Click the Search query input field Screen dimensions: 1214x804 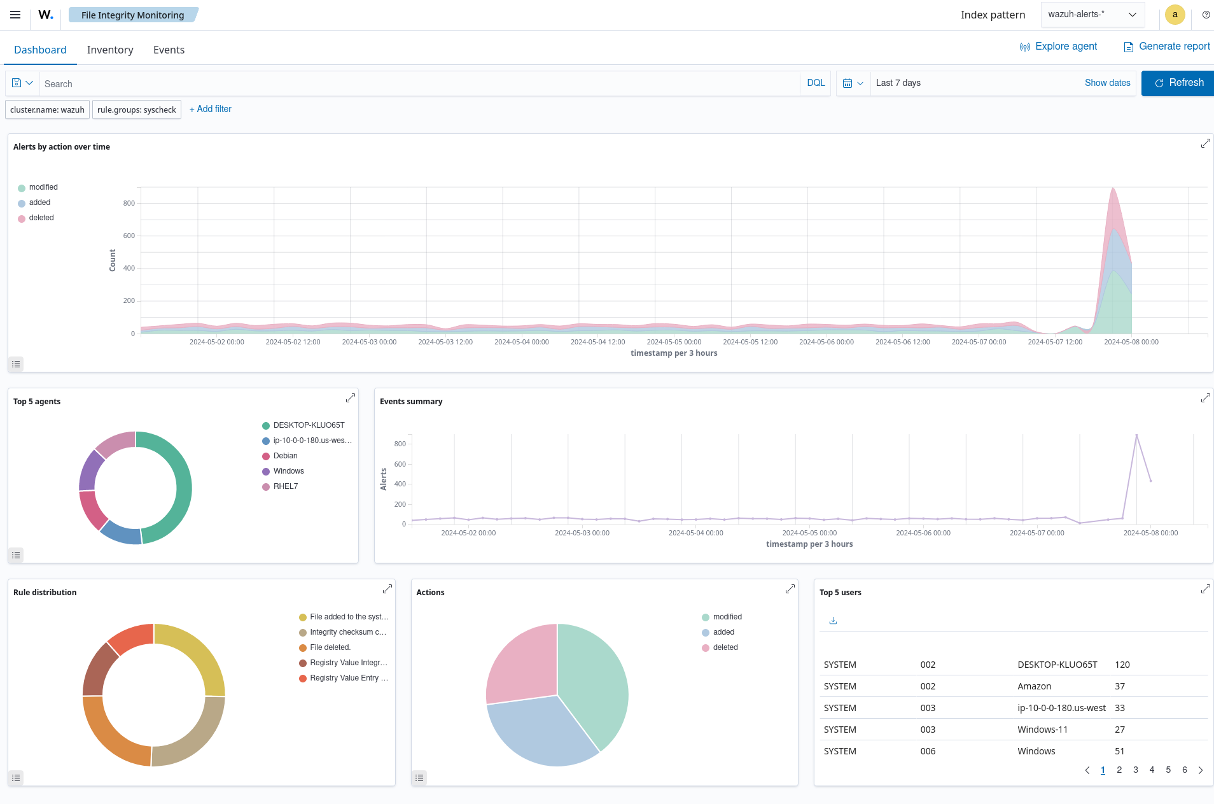point(420,83)
